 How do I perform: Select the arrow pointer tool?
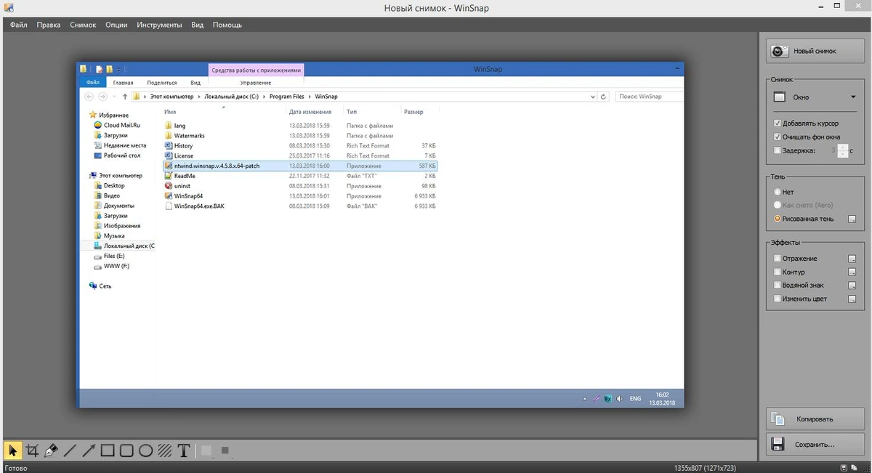pos(13,450)
